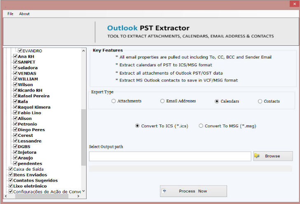Toggle the Rafa folder checkbox
This screenshot has height=204, width=300.
(x=15, y=101)
